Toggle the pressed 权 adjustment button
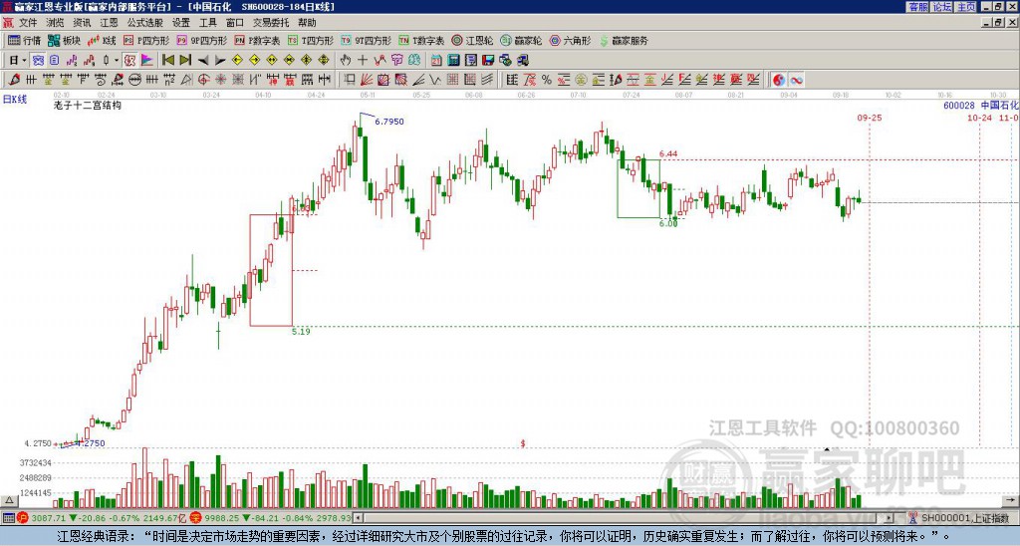Screen dimensions: 1020x546 click(129, 61)
